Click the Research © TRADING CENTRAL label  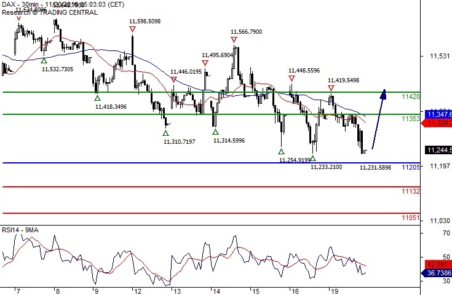tap(50, 12)
